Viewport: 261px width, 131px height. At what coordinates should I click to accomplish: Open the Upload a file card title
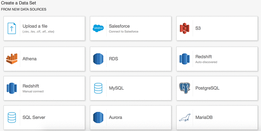(35, 26)
